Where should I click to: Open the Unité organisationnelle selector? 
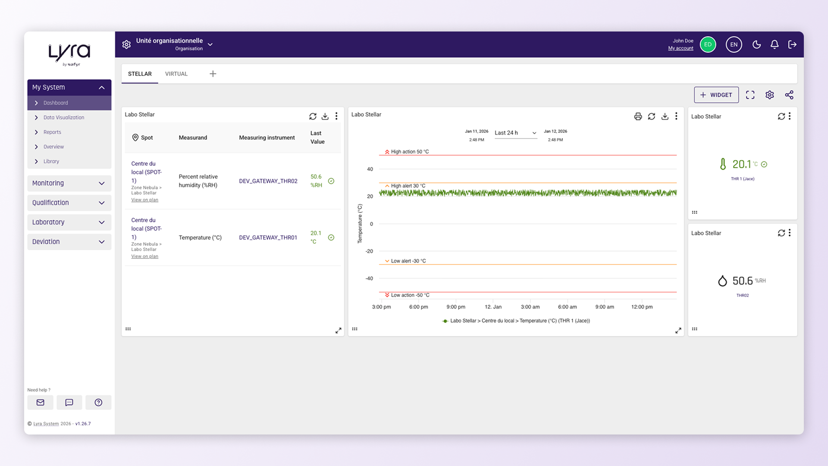click(174, 44)
